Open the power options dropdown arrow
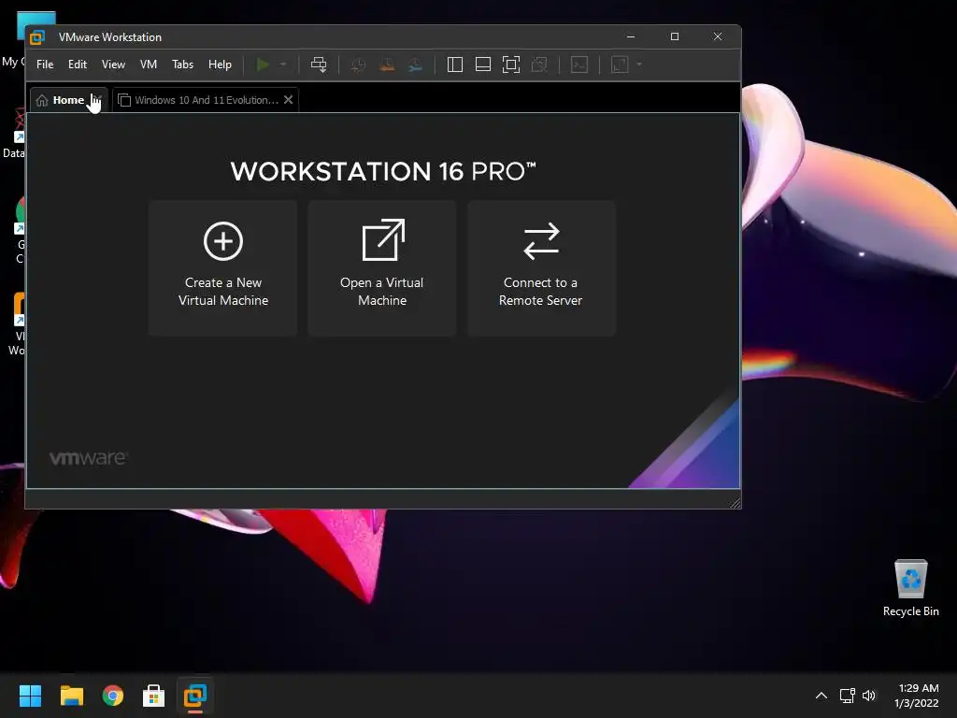Viewport: 957px width, 718px height. click(283, 65)
